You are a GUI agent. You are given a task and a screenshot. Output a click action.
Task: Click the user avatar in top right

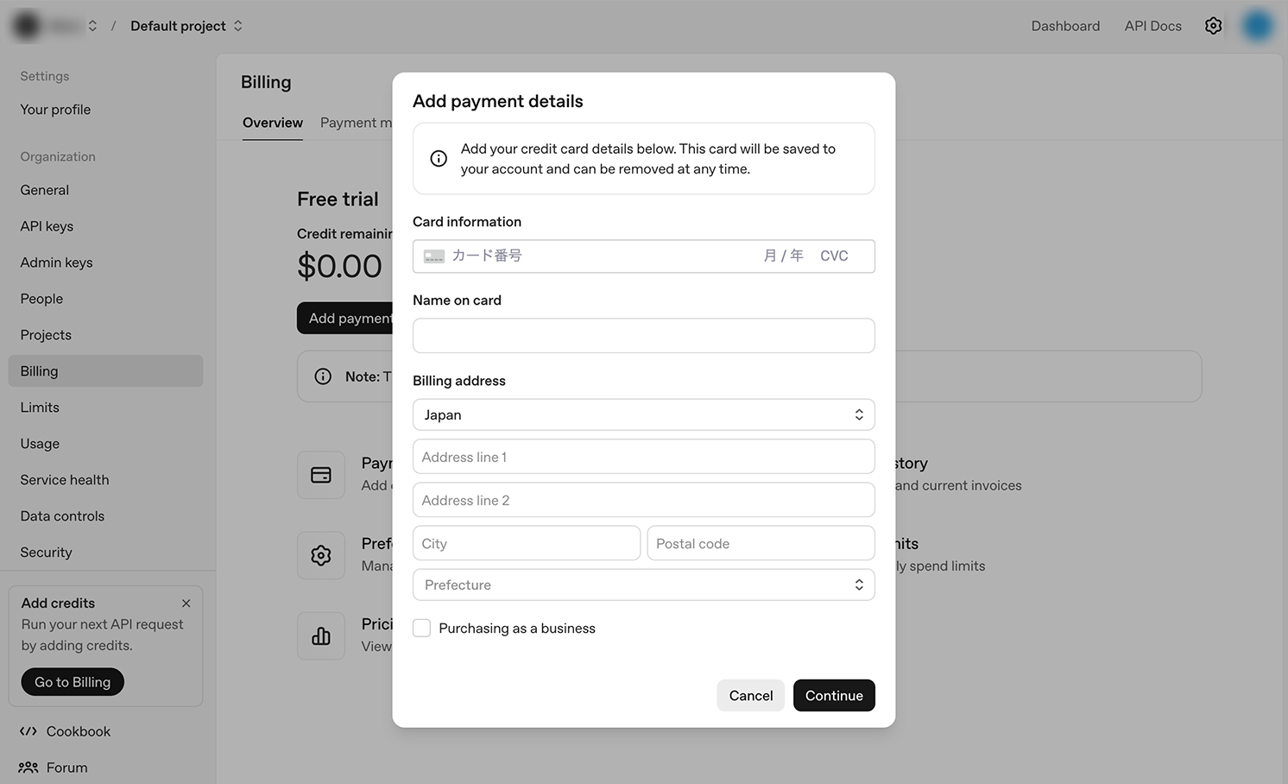coord(1257,26)
